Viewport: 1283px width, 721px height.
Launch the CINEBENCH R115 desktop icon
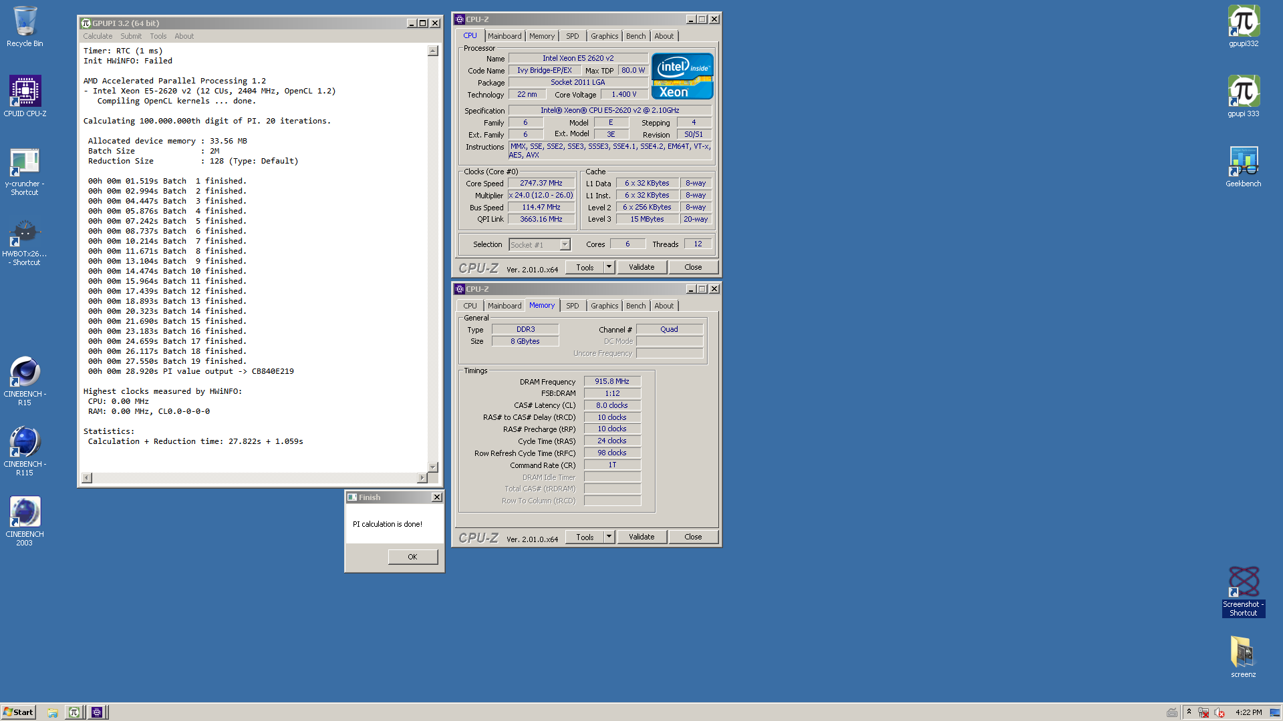point(25,451)
